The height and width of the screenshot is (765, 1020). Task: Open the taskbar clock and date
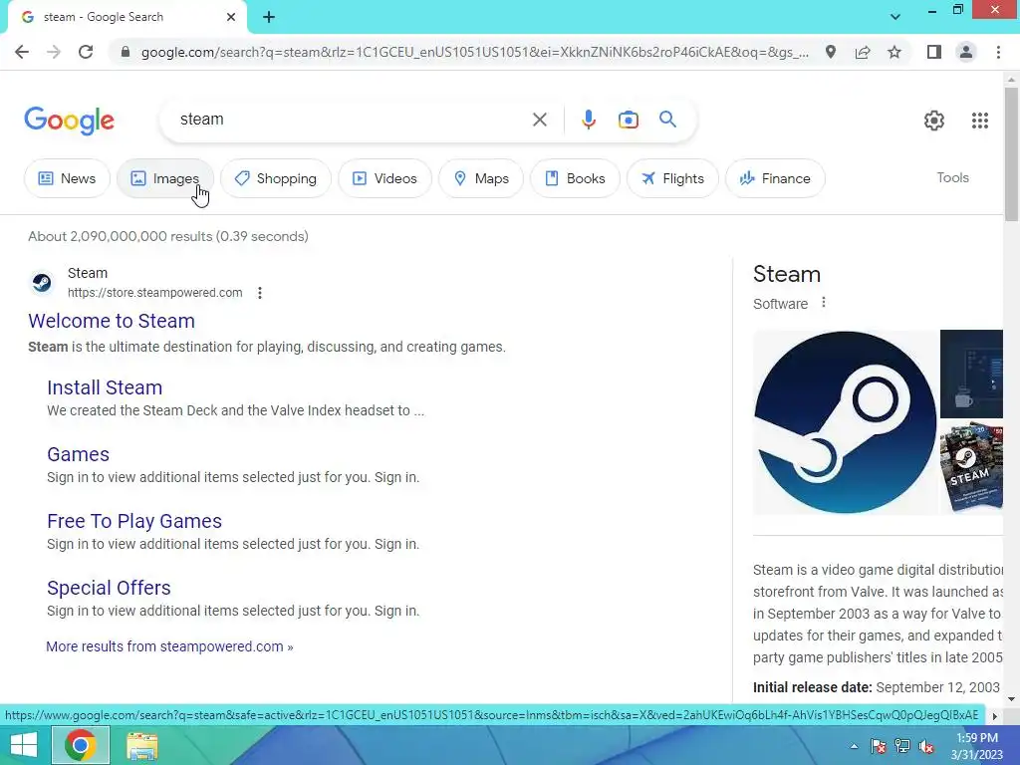[976, 746]
